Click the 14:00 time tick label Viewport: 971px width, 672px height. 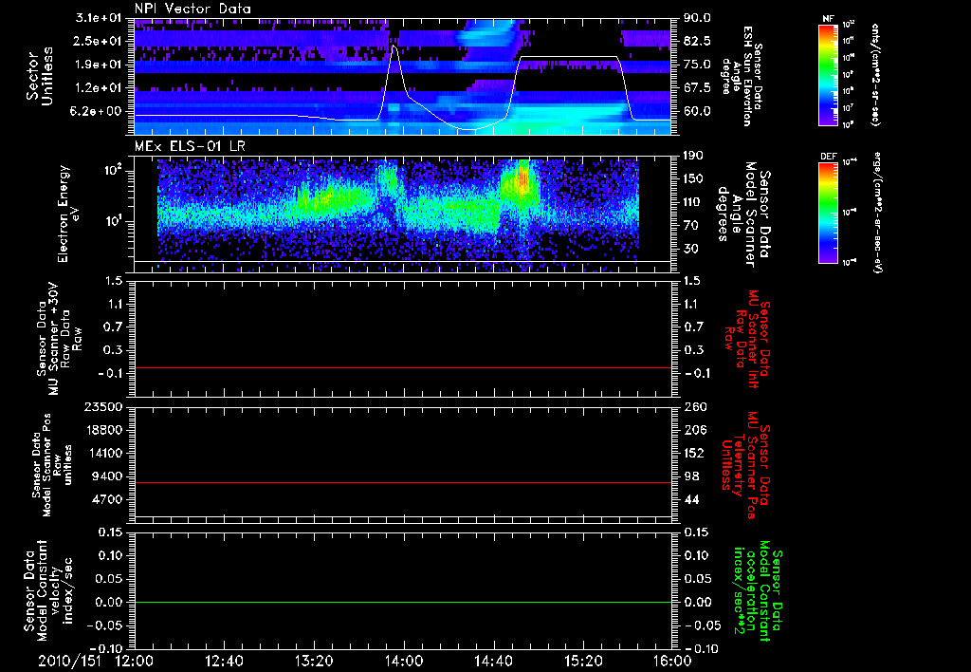[x=404, y=661]
